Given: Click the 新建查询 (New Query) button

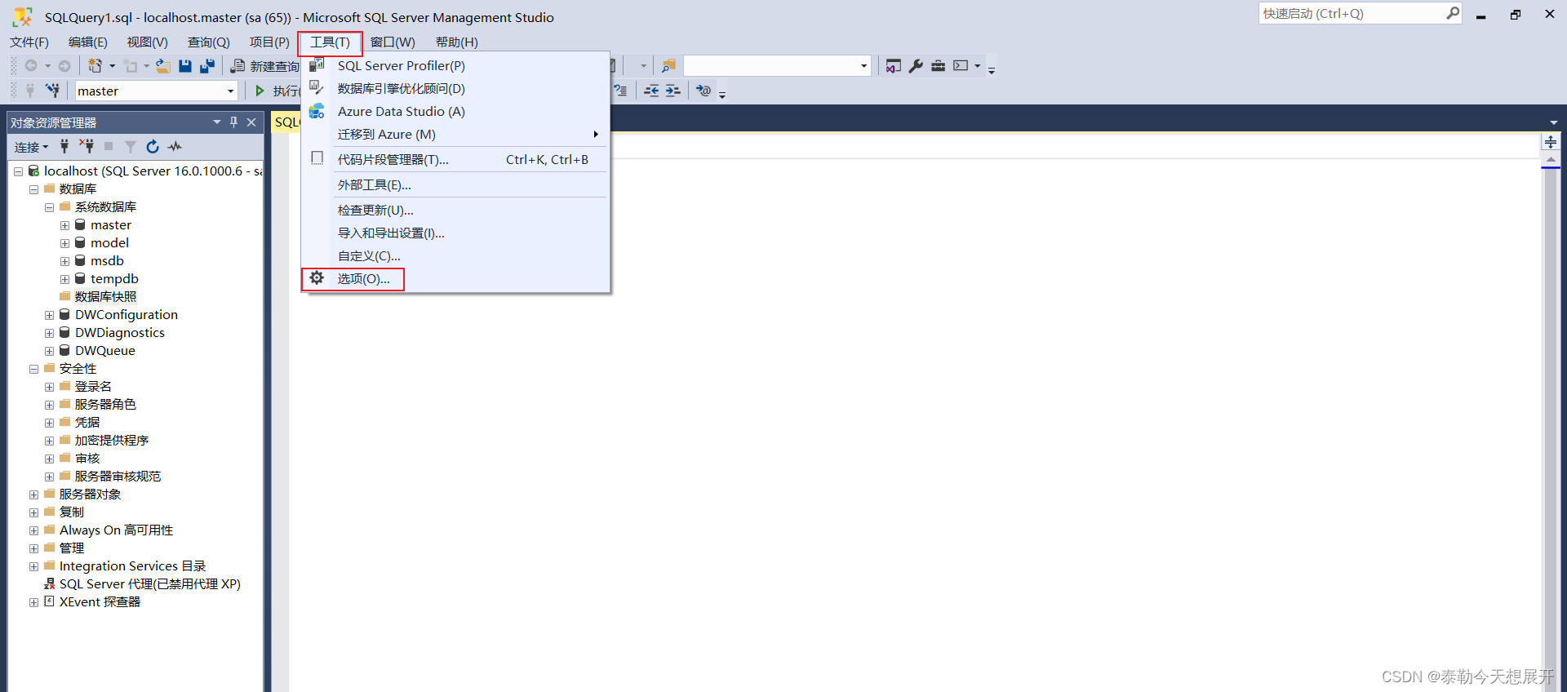Looking at the screenshot, I should [x=266, y=66].
